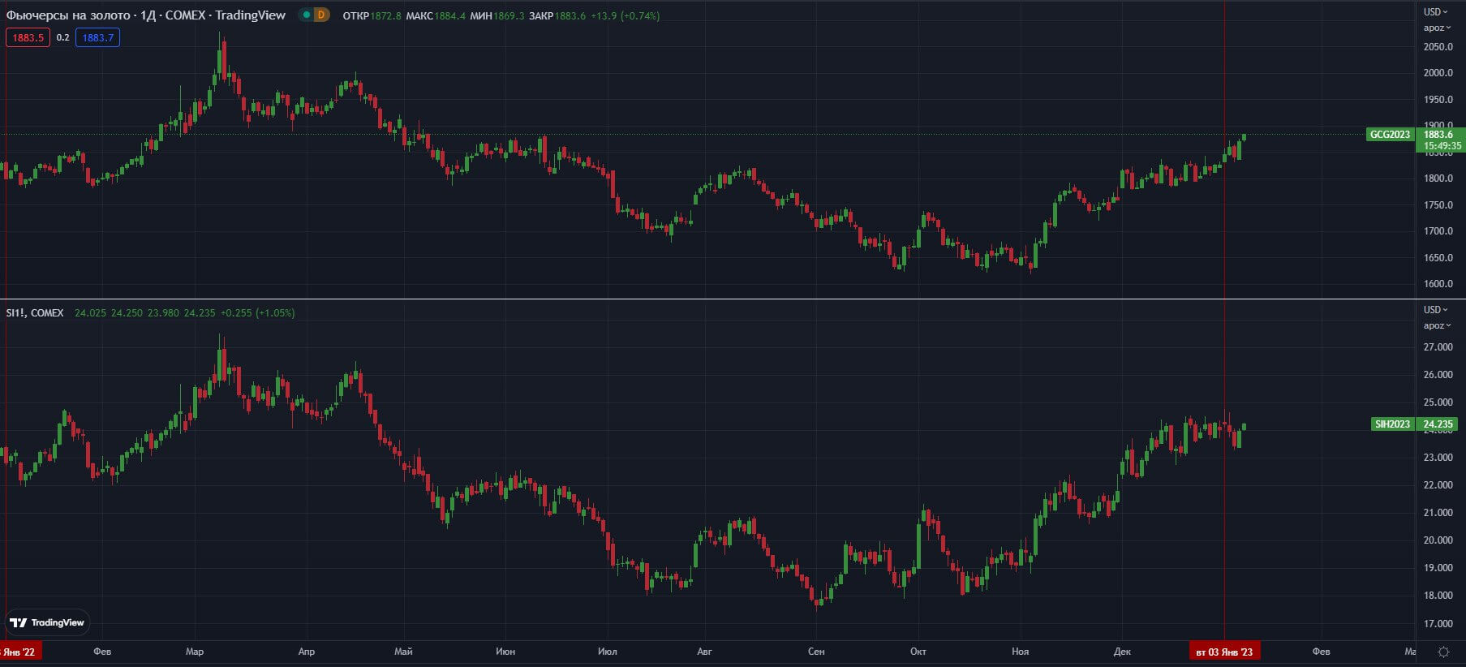
Task: Click the 1650.0 price scale label
Action: 1438,258
